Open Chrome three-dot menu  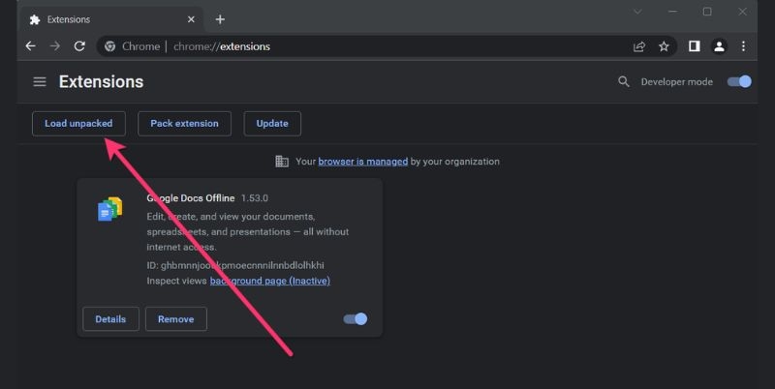click(744, 45)
